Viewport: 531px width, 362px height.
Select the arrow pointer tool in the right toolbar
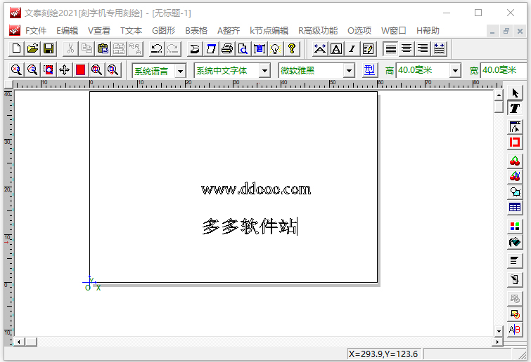click(515, 93)
